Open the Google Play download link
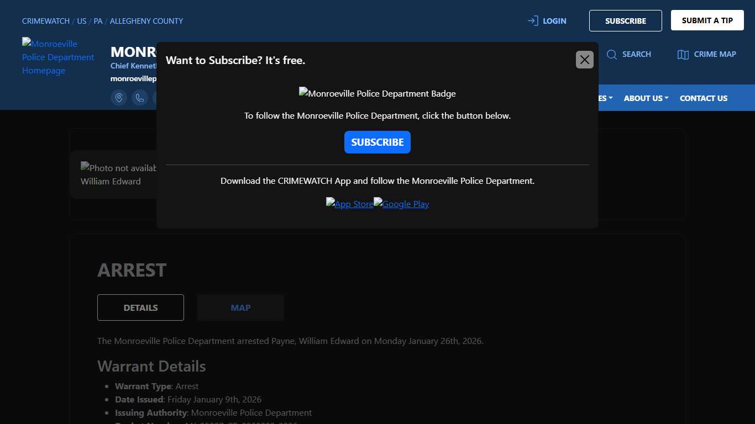Image resolution: width=755 pixels, height=424 pixels. pos(401,204)
